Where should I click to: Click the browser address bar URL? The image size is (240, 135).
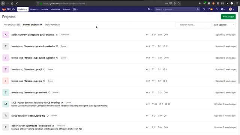(x=64, y=3)
